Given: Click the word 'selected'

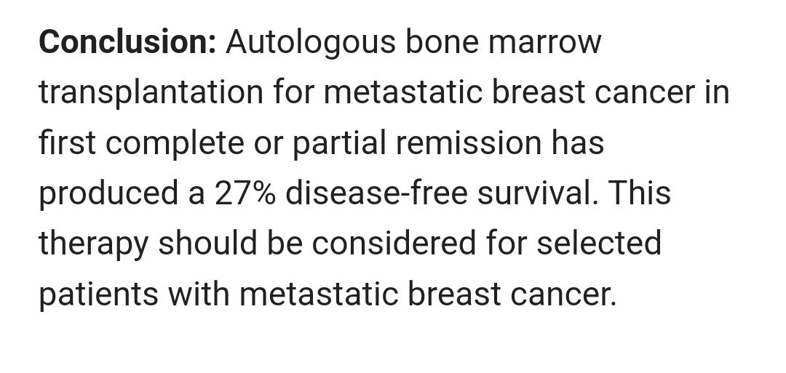Looking at the screenshot, I should [x=598, y=242].
